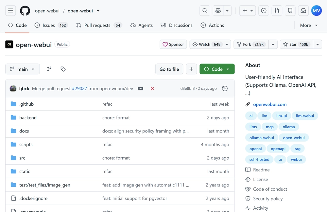The height and width of the screenshot is (212, 327).
Task: Open the tjbck author link
Action: click(x=24, y=89)
